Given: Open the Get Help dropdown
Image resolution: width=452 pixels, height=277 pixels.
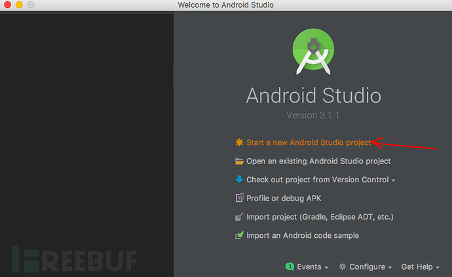Looking at the screenshot, I should (421, 267).
